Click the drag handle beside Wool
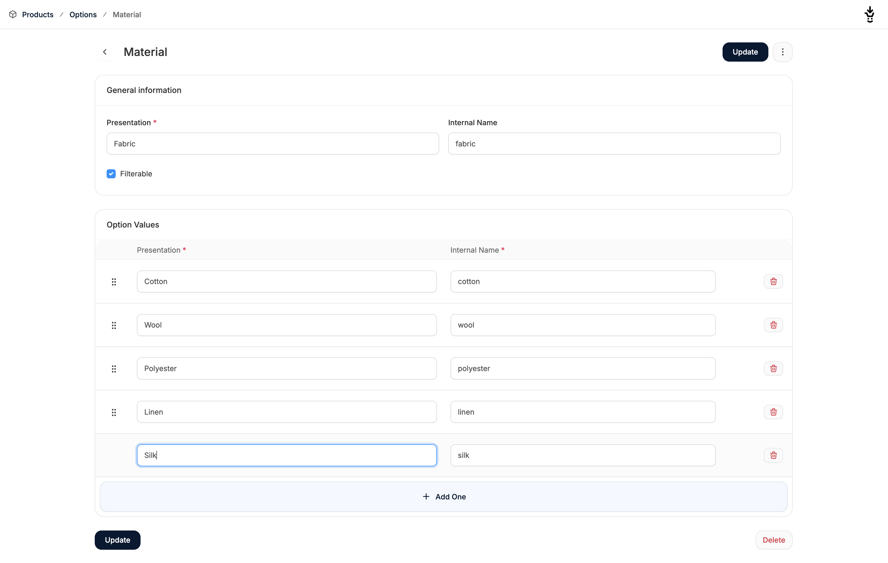The height and width of the screenshot is (563, 888). pos(114,325)
